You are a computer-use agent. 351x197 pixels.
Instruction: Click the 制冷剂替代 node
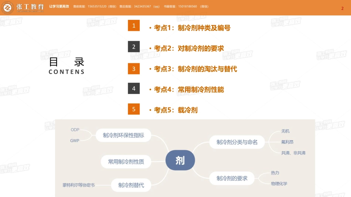point(131,185)
